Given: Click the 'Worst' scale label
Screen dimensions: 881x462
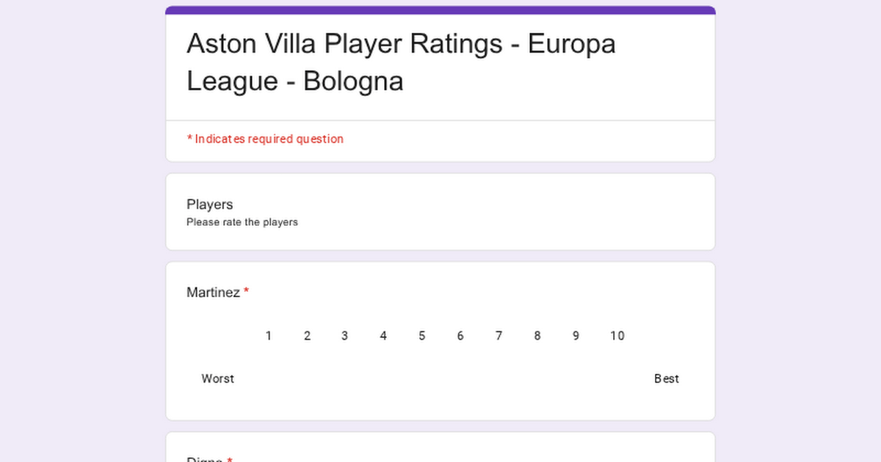Looking at the screenshot, I should coord(218,378).
